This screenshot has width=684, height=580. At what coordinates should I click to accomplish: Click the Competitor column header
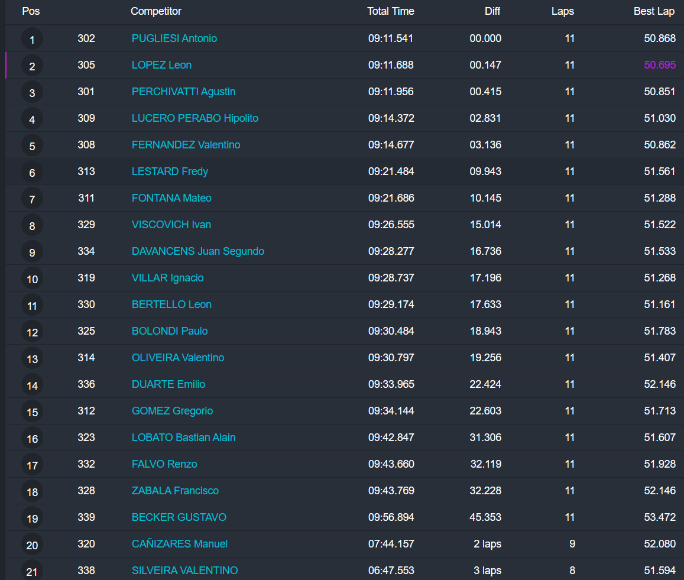[x=156, y=11]
